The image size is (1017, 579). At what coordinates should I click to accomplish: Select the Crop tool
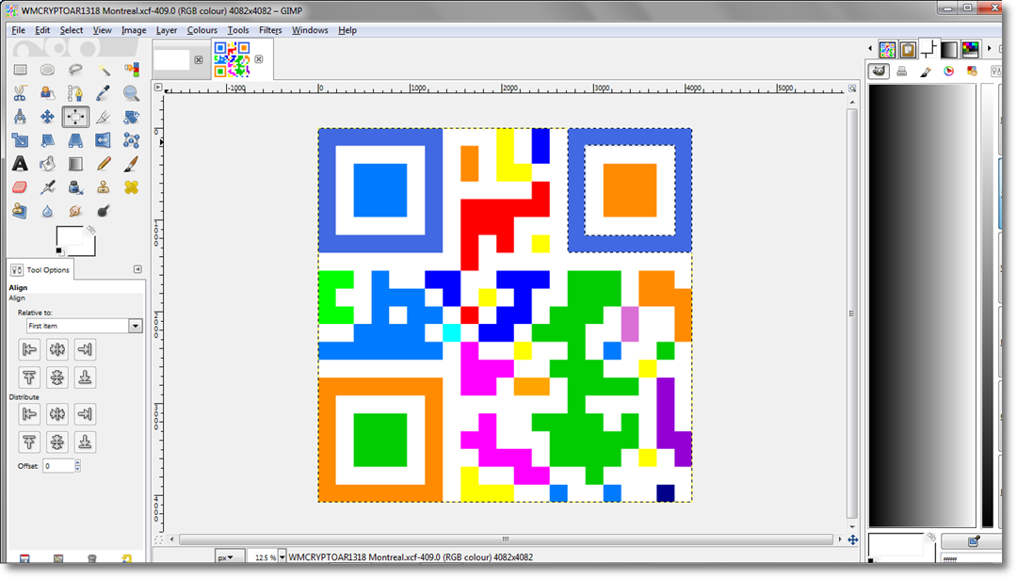click(x=104, y=117)
